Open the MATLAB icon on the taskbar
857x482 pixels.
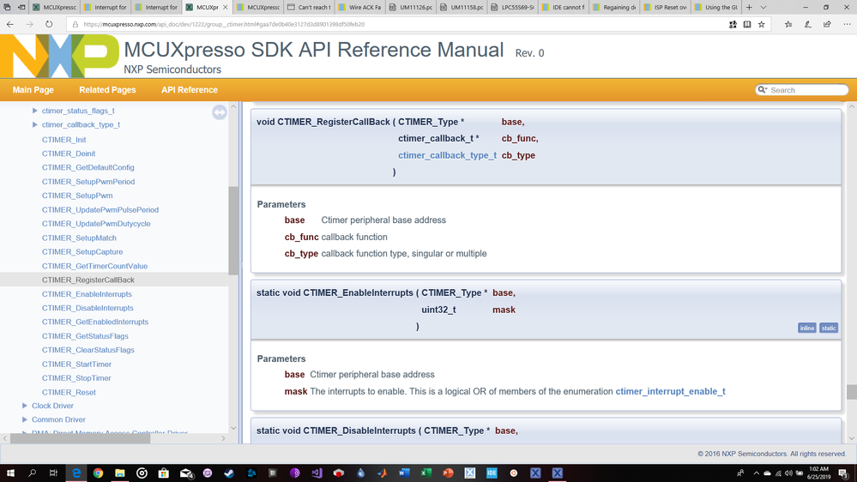(x=382, y=473)
